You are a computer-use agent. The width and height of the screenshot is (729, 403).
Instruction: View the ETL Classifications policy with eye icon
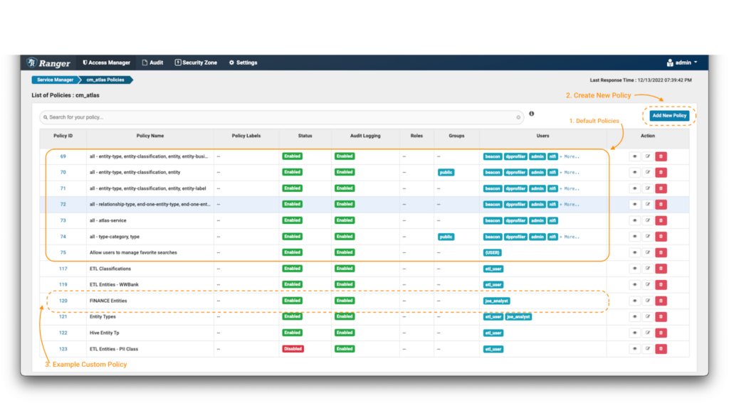pyautogui.click(x=634, y=269)
